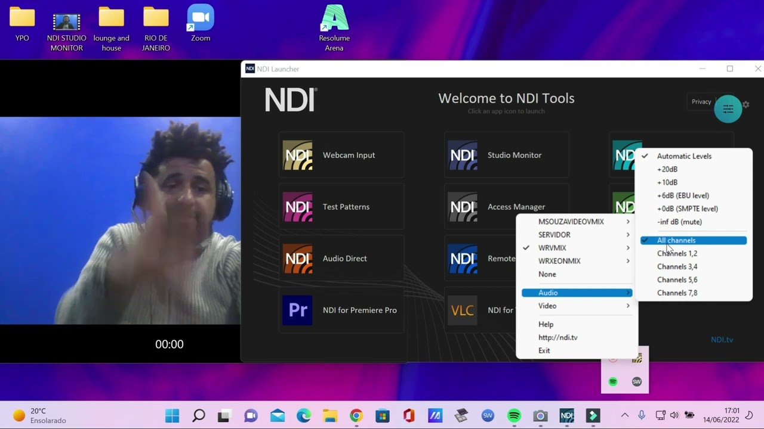Launch the Webcam Input NDI tool icon

[x=297, y=155]
